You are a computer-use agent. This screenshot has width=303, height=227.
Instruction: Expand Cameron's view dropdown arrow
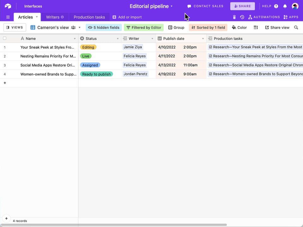tap(79, 27)
